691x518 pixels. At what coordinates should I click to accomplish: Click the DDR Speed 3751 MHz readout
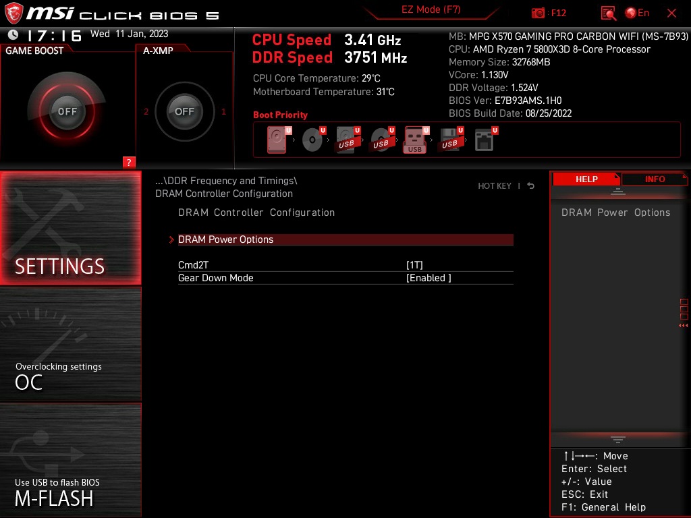pos(329,58)
